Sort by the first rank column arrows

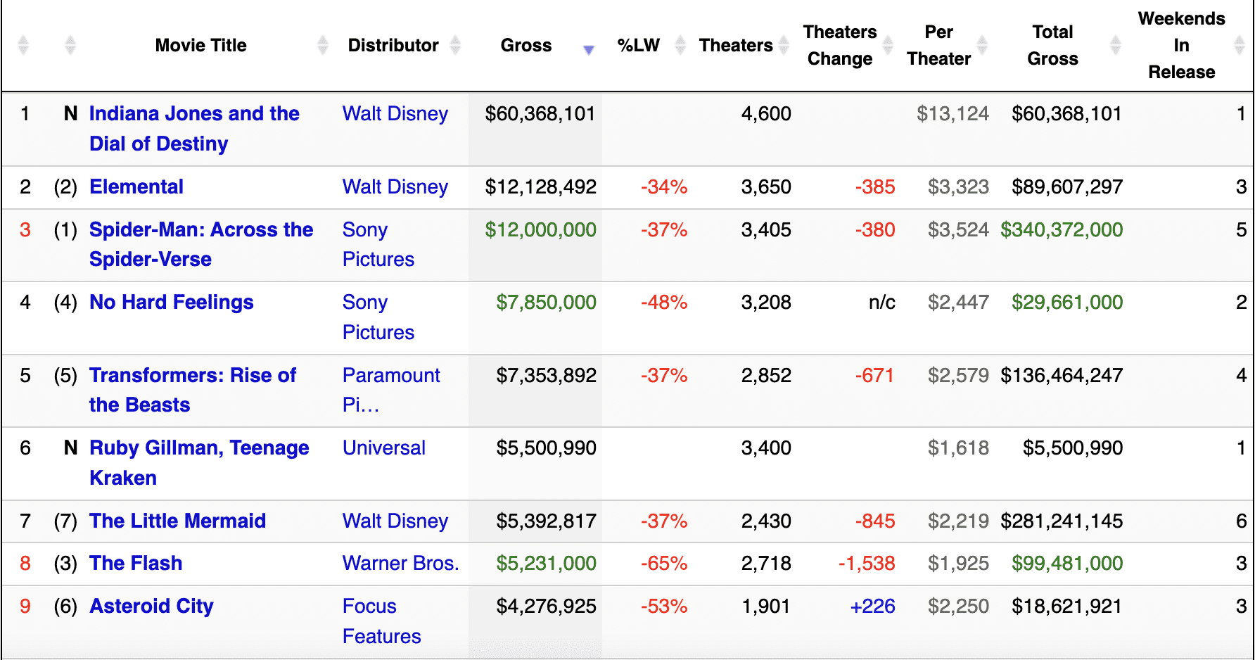[x=23, y=45]
